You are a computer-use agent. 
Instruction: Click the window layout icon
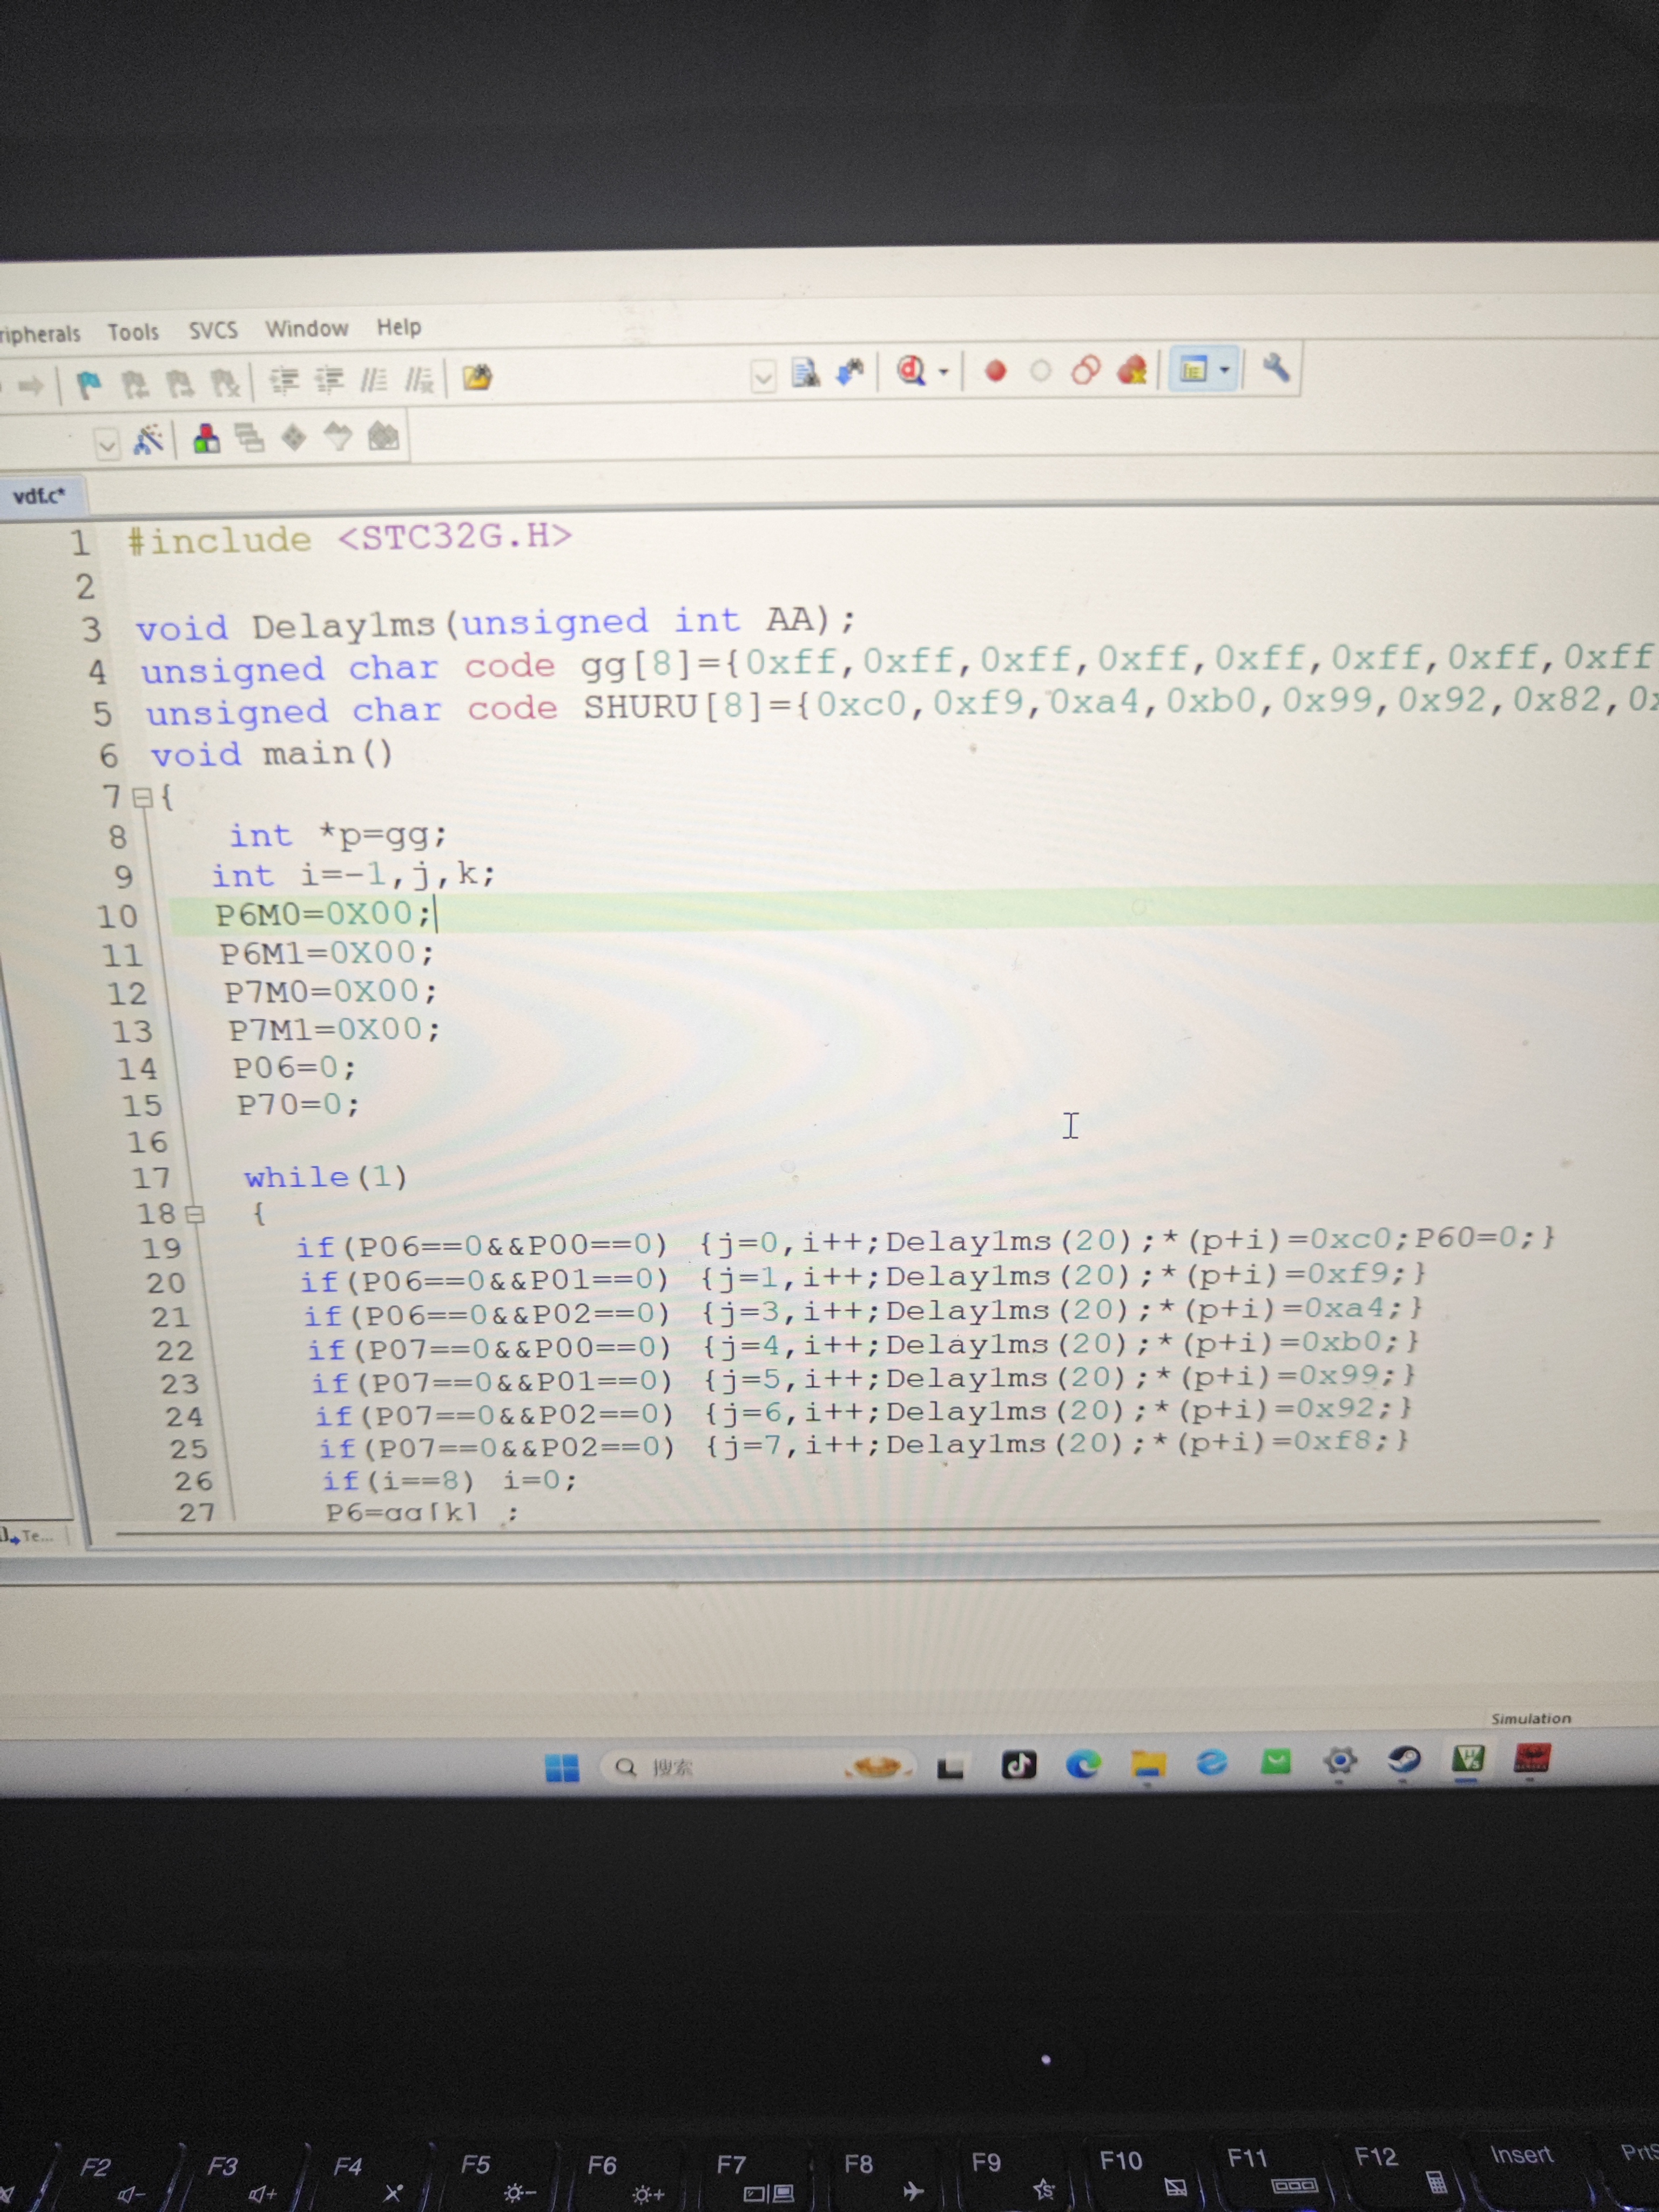[x=1194, y=369]
